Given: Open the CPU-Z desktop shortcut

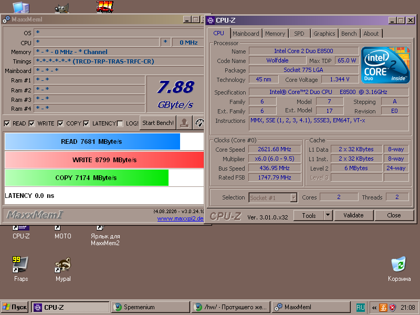Looking at the screenshot, I should (21, 232).
